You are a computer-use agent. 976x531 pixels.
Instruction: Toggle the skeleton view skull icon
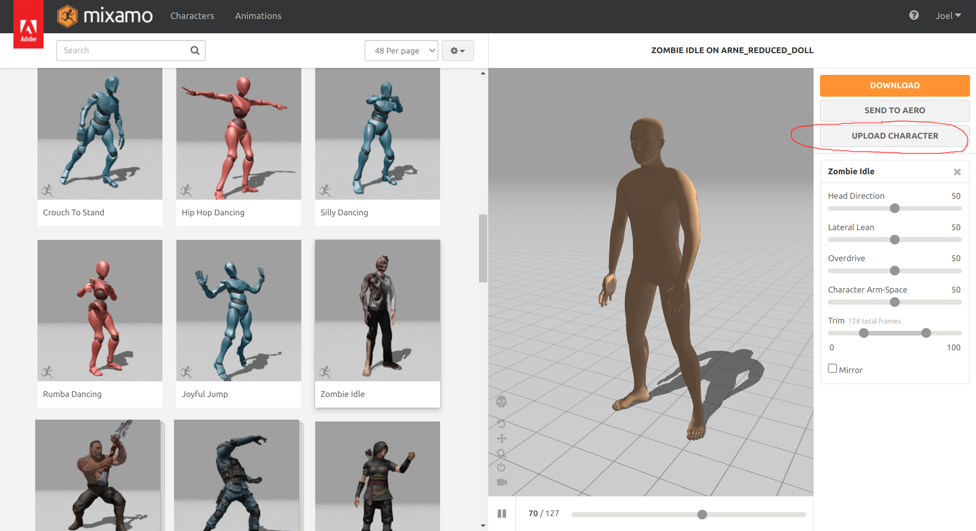[501, 401]
